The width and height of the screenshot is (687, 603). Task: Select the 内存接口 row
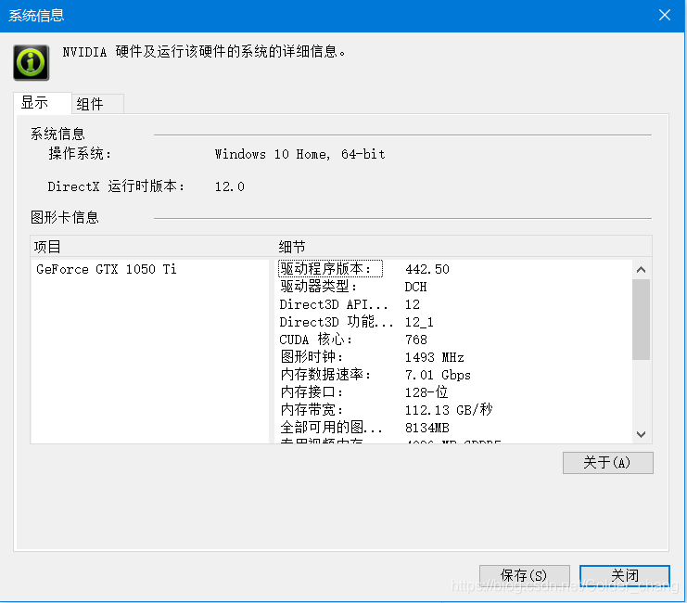click(453, 392)
